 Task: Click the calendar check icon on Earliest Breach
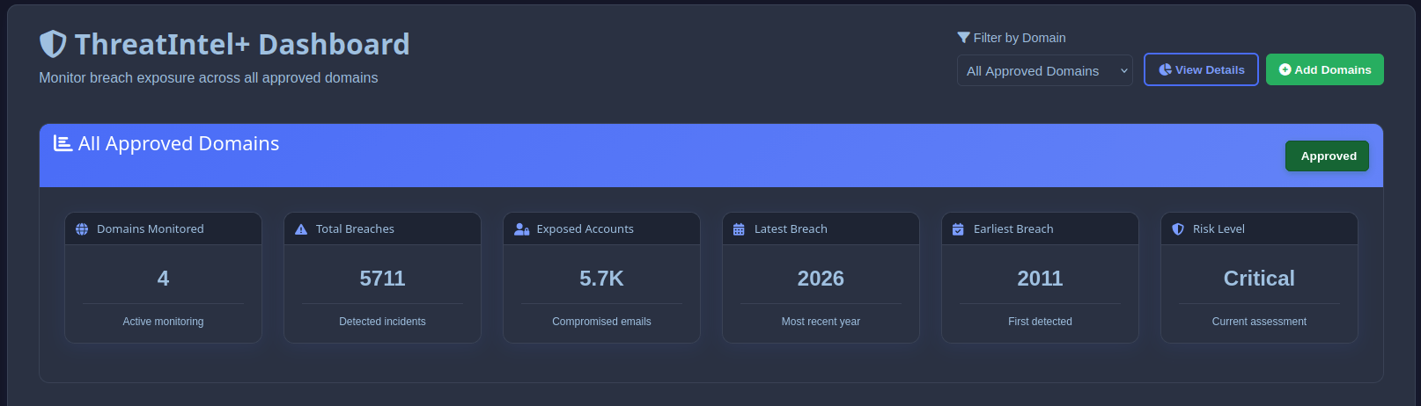point(958,229)
